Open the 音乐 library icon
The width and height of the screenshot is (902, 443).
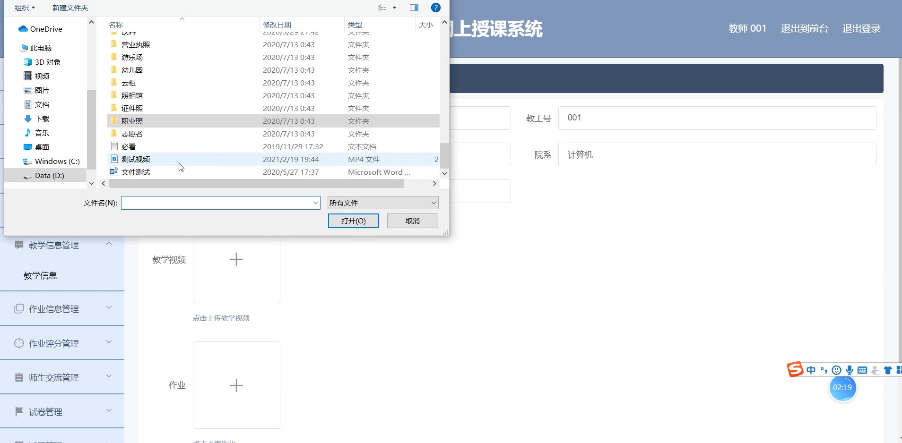click(28, 133)
